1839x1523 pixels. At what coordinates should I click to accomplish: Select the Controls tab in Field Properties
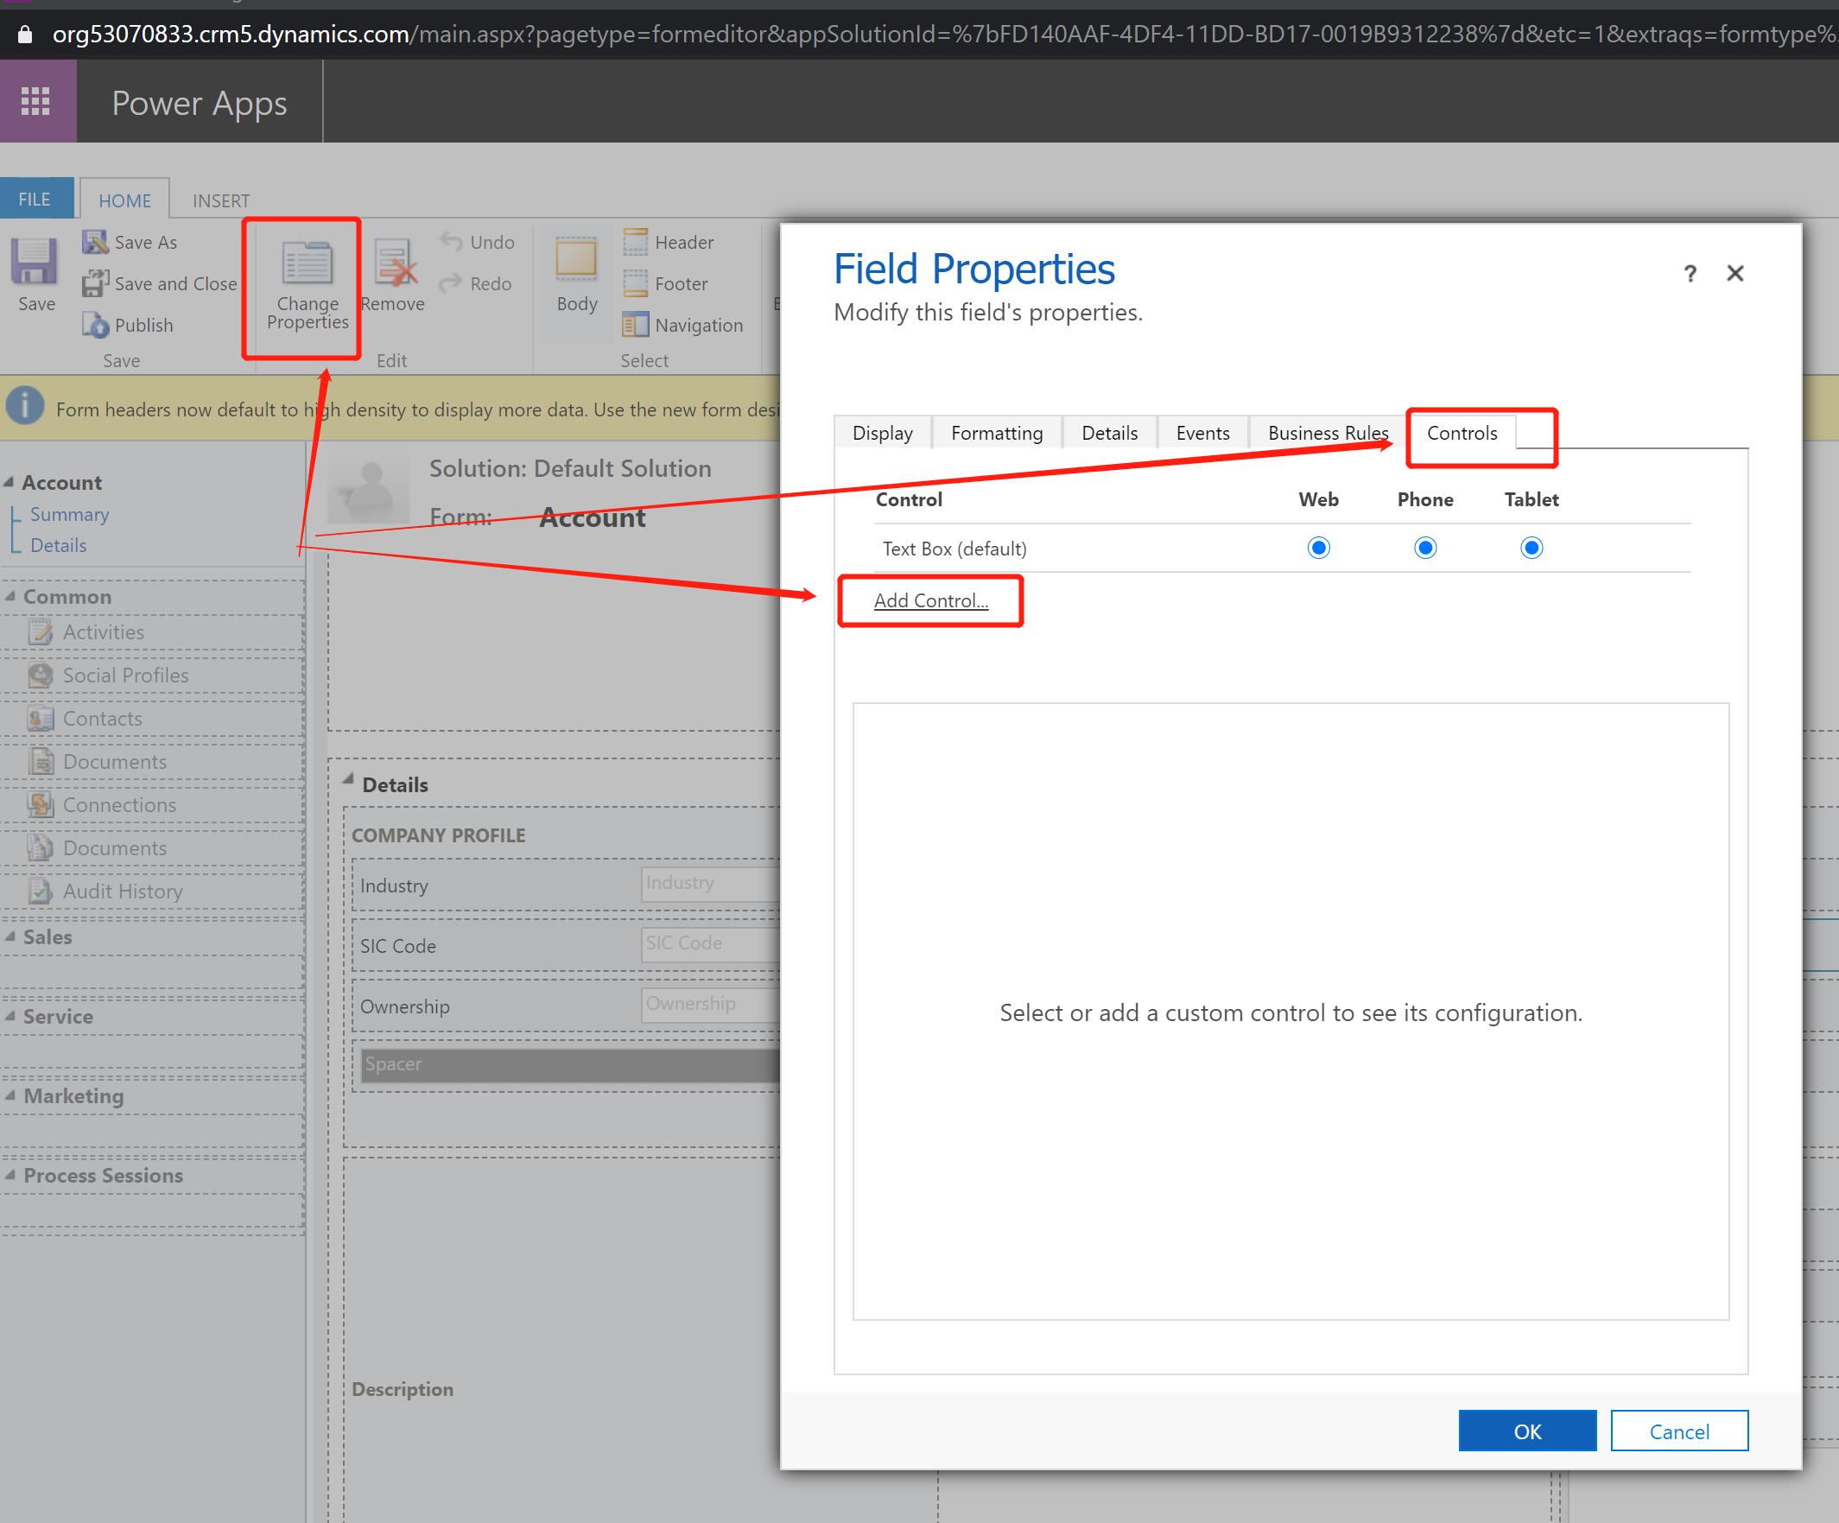click(x=1462, y=432)
